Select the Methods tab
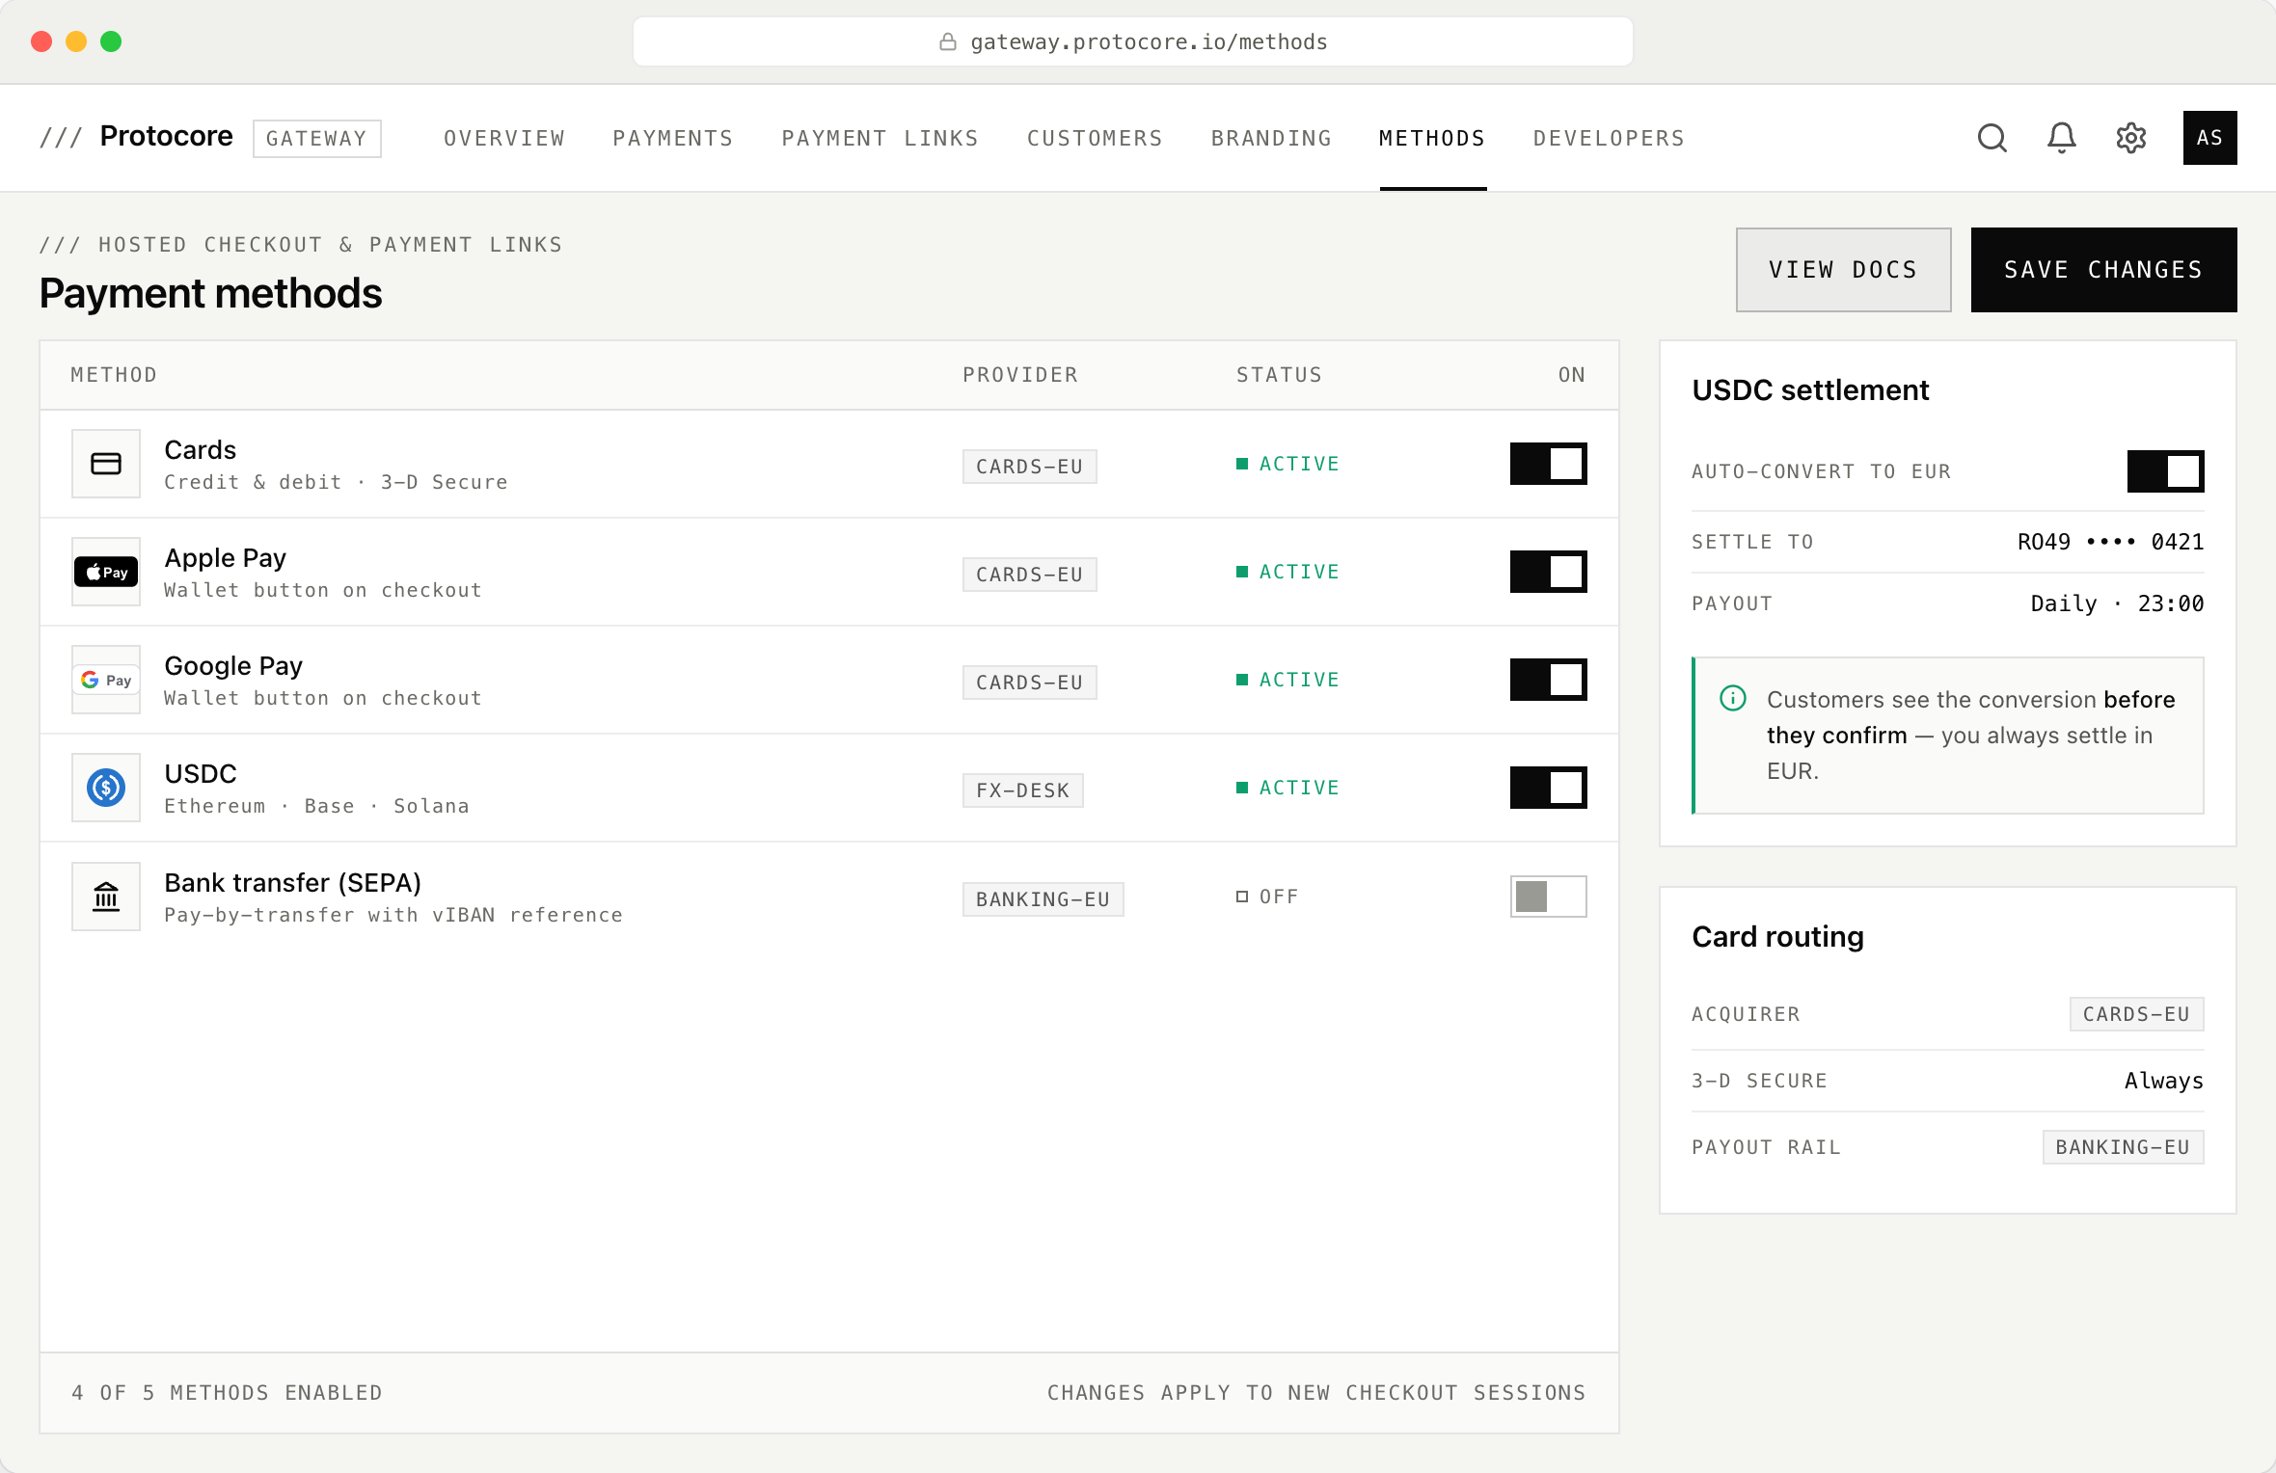Image resolution: width=2276 pixels, height=1473 pixels. [x=1432, y=138]
